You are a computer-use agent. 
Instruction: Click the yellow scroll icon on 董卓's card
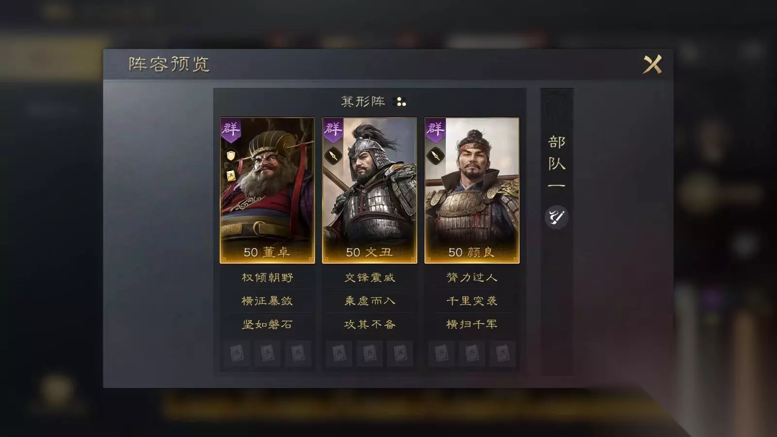231,175
